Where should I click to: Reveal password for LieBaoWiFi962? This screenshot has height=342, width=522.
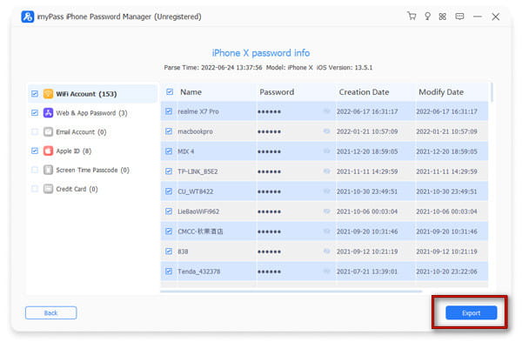tap(326, 211)
